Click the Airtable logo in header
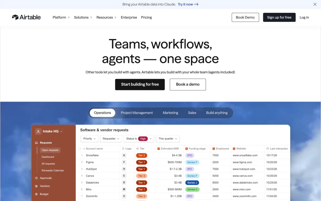This screenshot has height=201, width=321. (x=26, y=17)
